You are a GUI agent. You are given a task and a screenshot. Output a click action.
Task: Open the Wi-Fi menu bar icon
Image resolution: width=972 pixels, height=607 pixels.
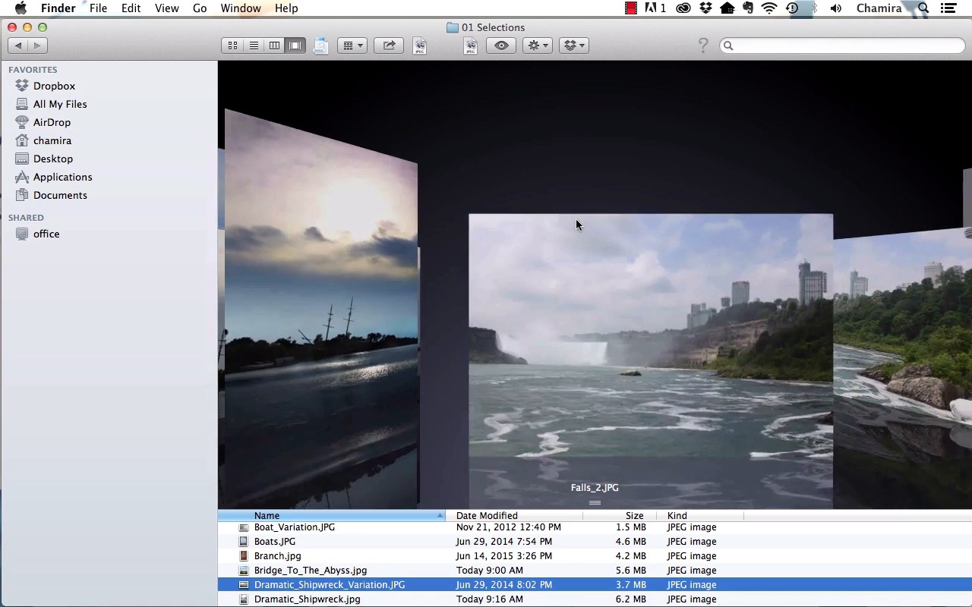click(x=769, y=8)
